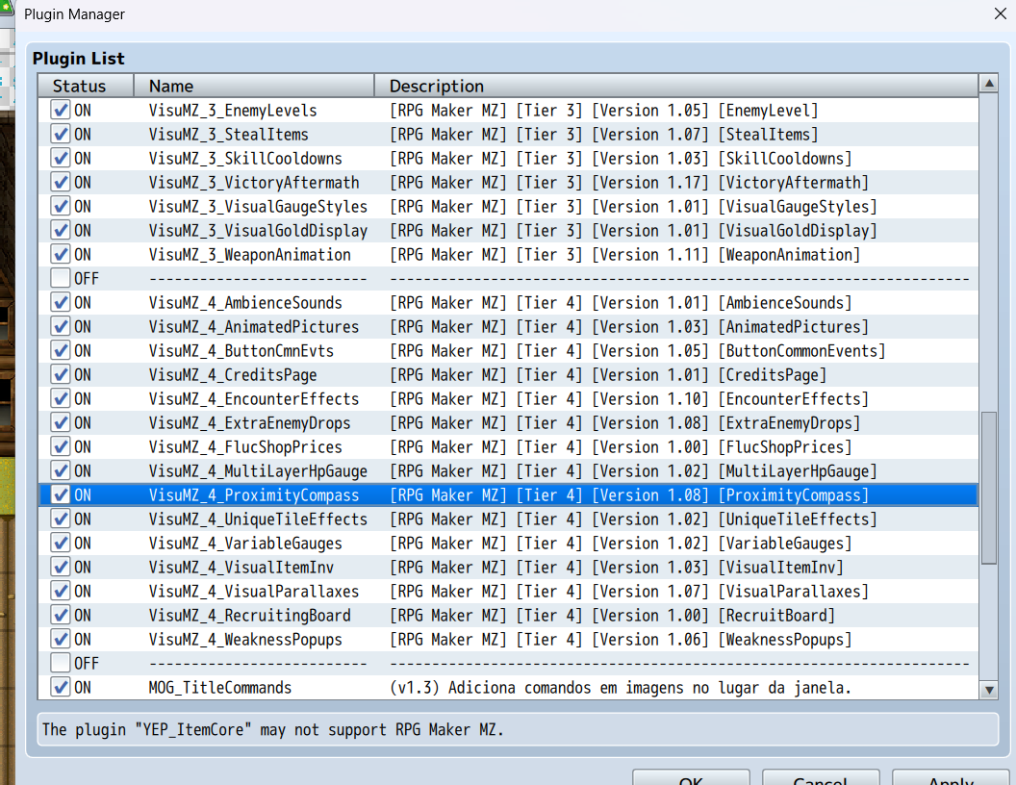Close the Plugin Manager window
1016x785 pixels.
[x=1001, y=13]
